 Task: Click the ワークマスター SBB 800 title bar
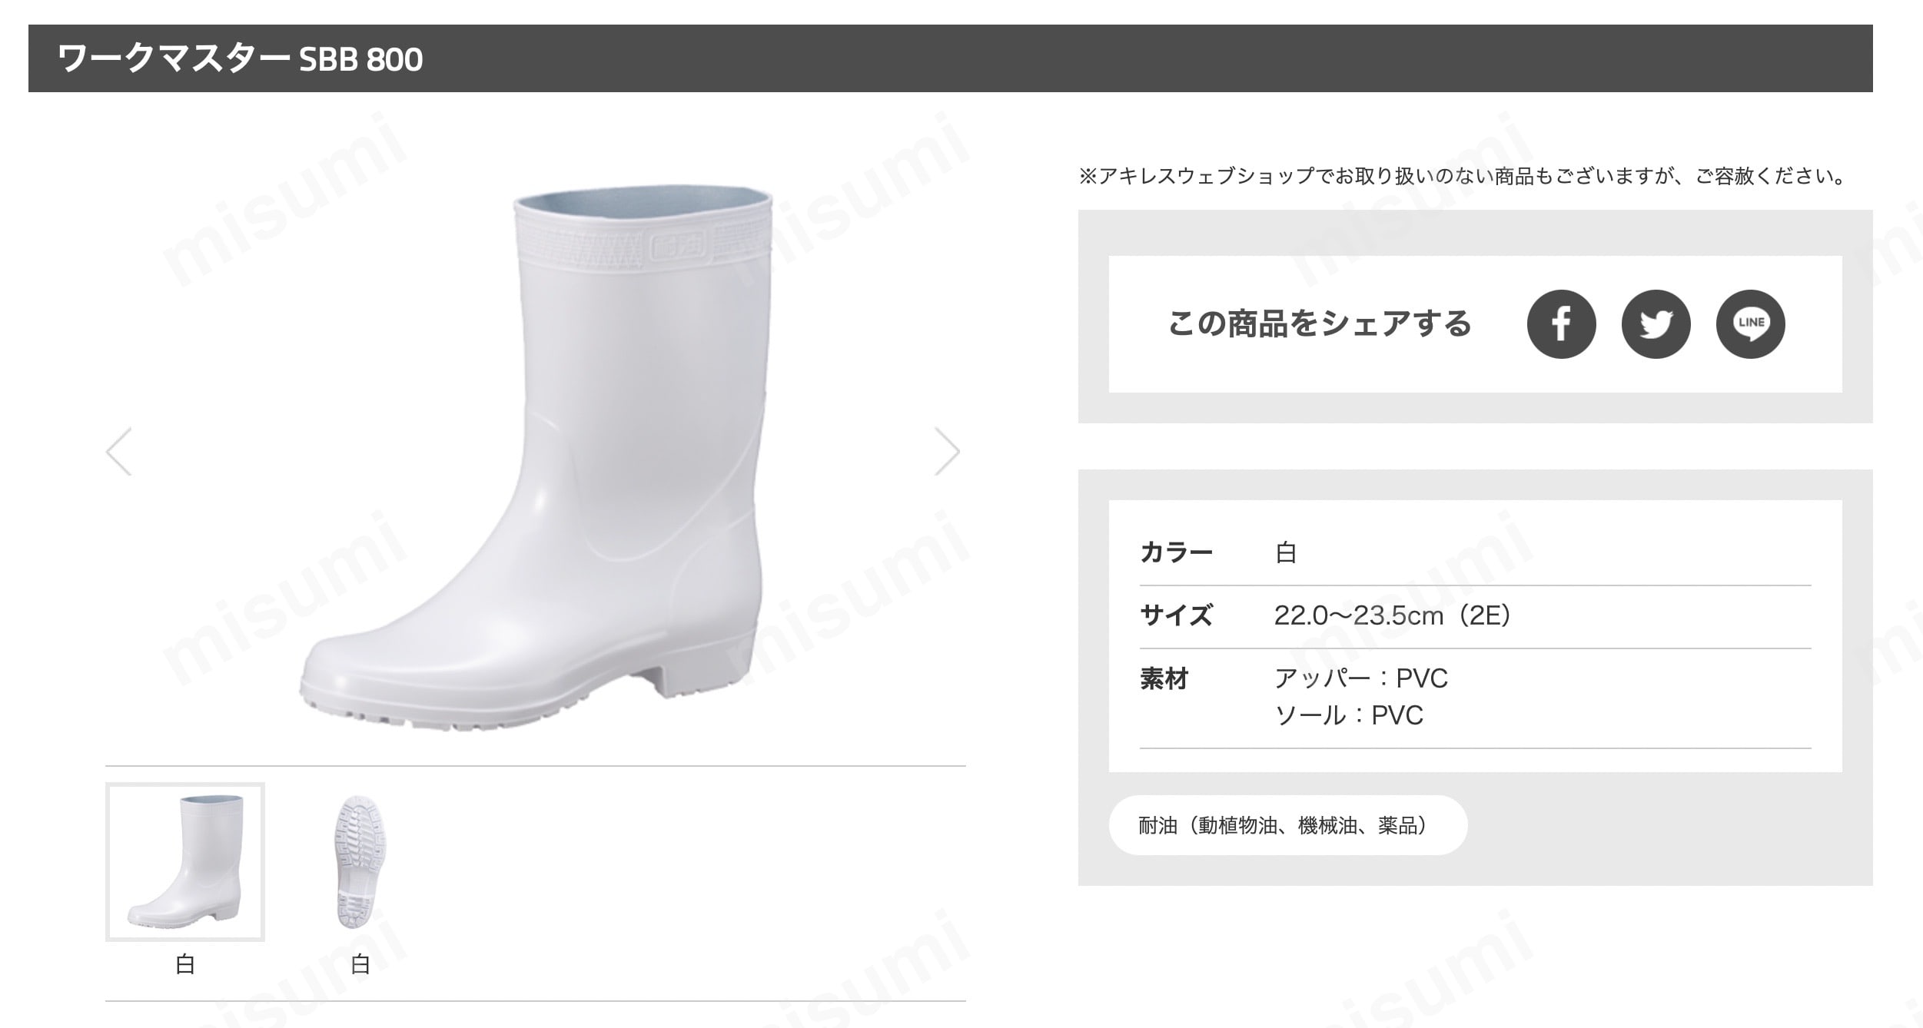950,58
